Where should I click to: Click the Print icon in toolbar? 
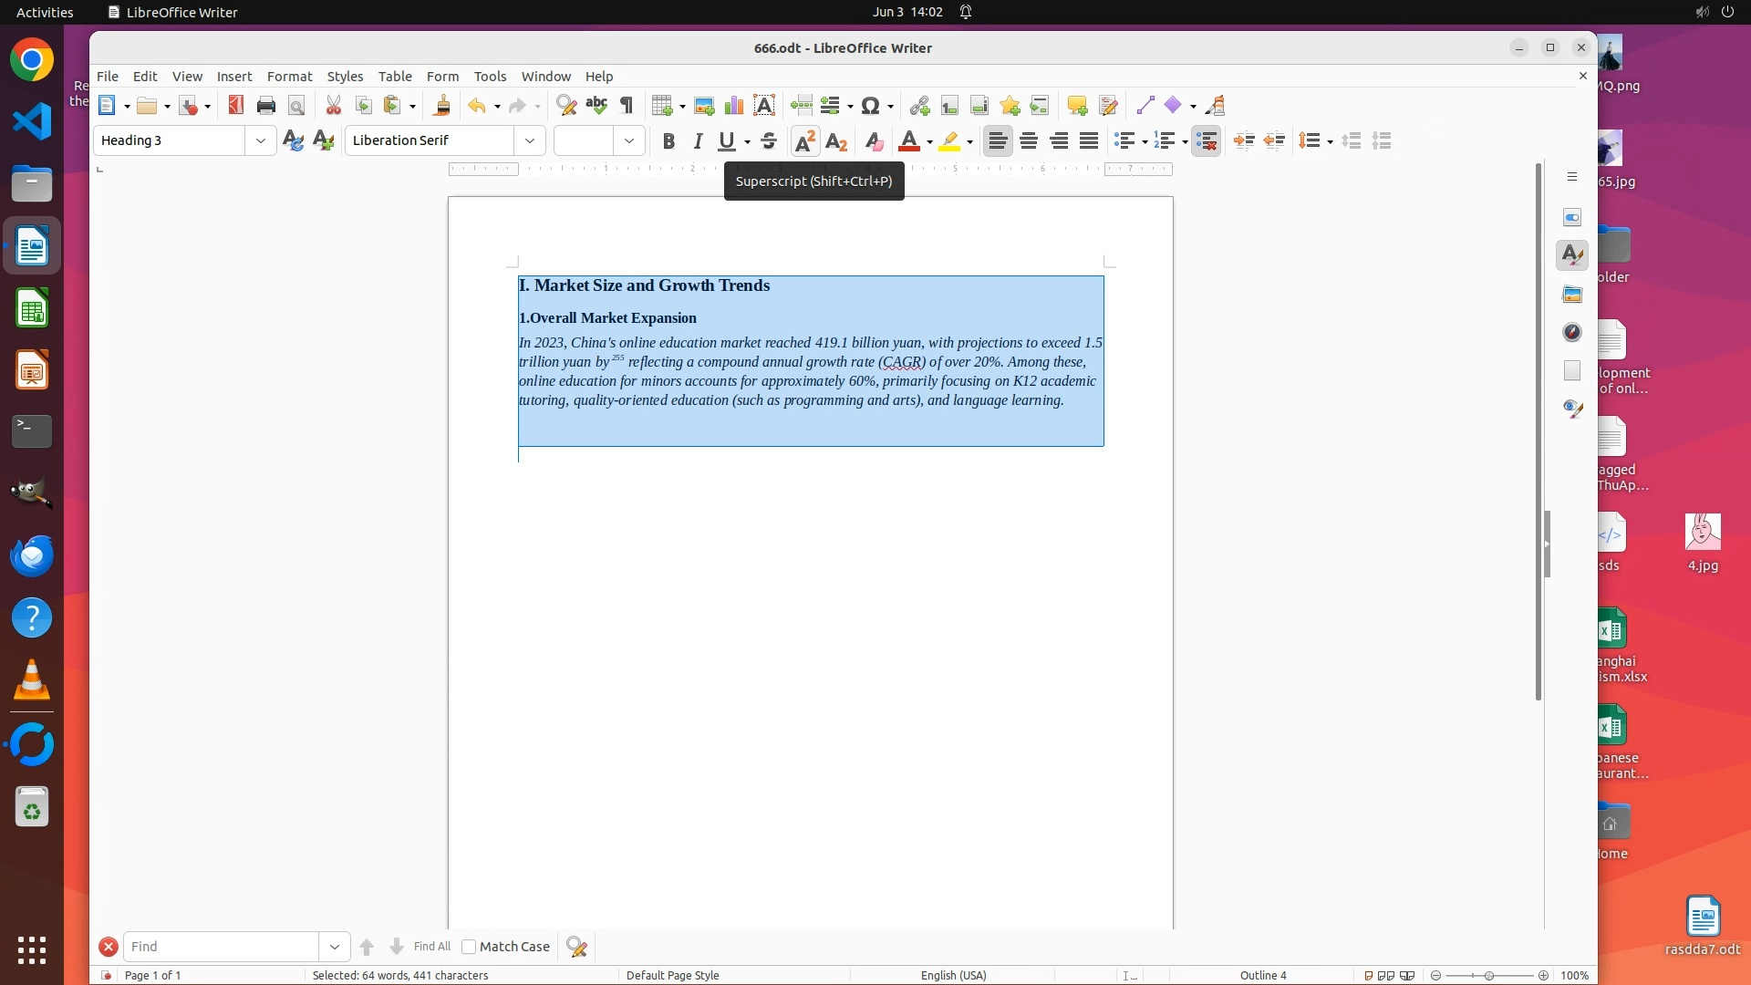click(x=265, y=106)
